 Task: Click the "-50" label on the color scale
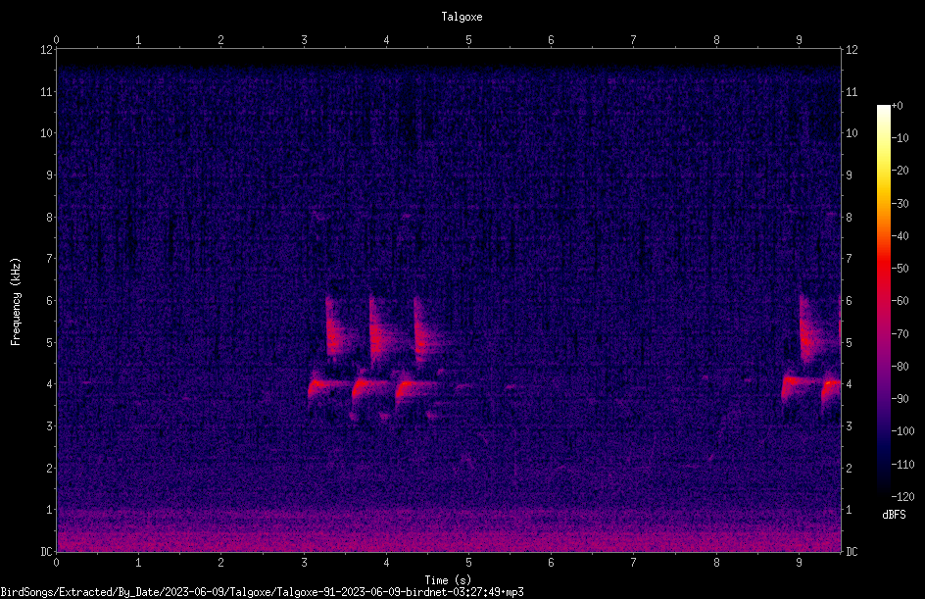click(900, 269)
